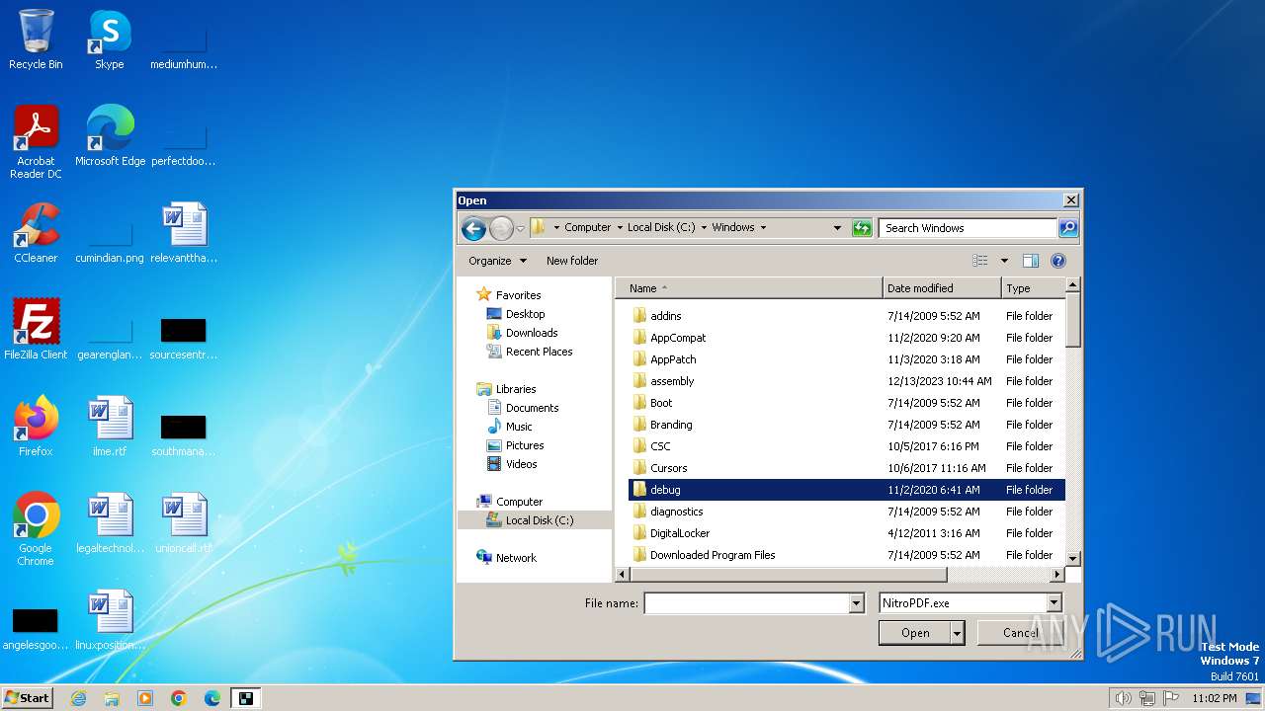Open Chrome from the taskbar
Screen dimensions: 1265x711
[x=179, y=698]
